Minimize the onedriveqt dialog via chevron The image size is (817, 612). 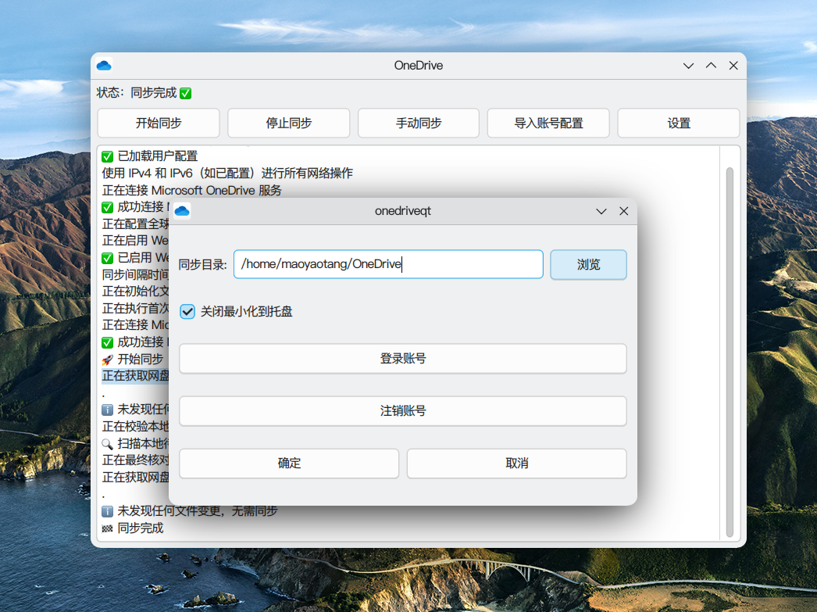click(x=601, y=211)
